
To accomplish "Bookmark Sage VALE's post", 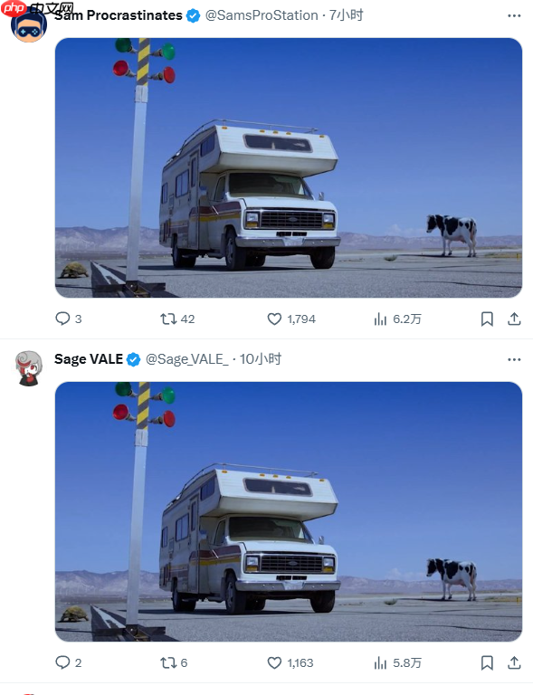I will [487, 662].
